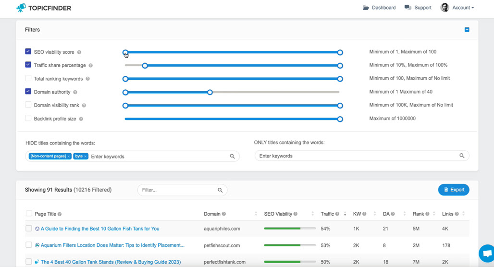Disable the SEO viability score checkbox
This screenshot has width=494, height=267.
[28, 51]
